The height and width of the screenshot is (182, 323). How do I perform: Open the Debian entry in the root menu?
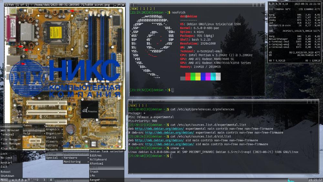coord(11,125)
